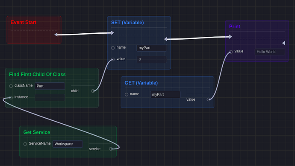This screenshot has height=166, width=295.
Task: Click the Print node exec input arrow
Action: [x=230, y=37]
